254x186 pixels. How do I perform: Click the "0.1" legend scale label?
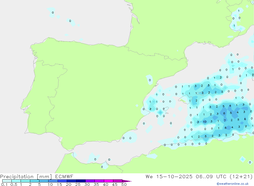pyautogui.click(x=4, y=184)
